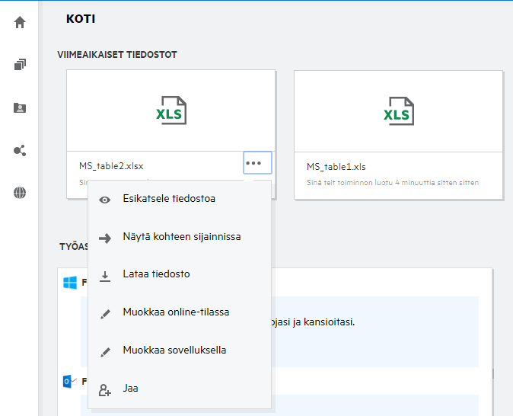Click the MS_table2.xlsx file name
This screenshot has height=416, width=513.
pyautogui.click(x=111, y=166)
